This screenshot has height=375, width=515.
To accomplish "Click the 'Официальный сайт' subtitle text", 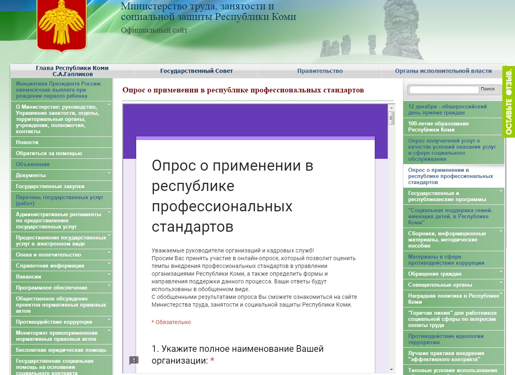I will (154, 30).
